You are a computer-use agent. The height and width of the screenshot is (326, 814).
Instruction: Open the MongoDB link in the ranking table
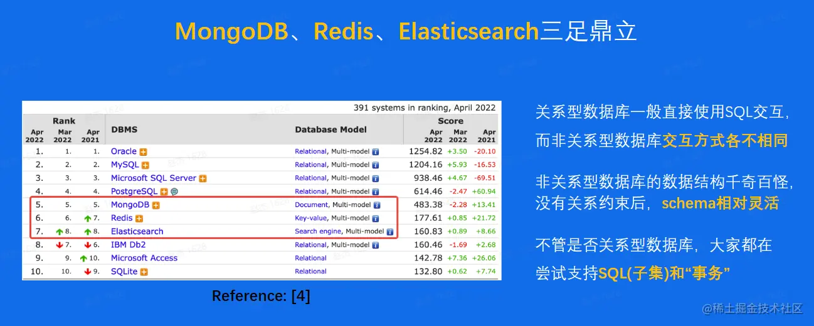tap(130, 205)
